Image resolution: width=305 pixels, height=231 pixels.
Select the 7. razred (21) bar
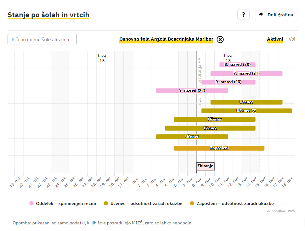(246, 73)
